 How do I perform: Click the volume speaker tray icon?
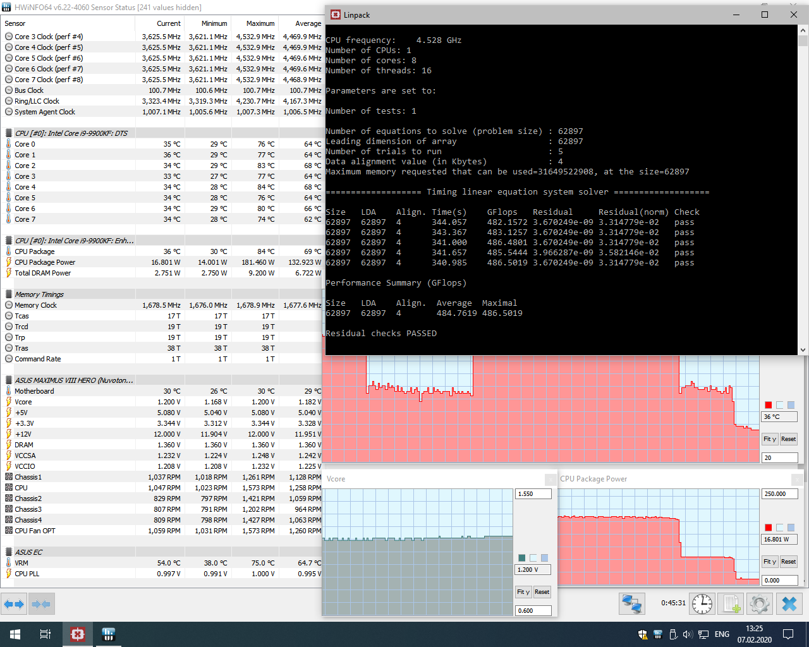(x=688, y=634)
